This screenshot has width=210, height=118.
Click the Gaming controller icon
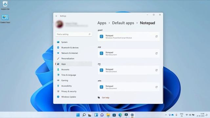(x=58, y=80)
